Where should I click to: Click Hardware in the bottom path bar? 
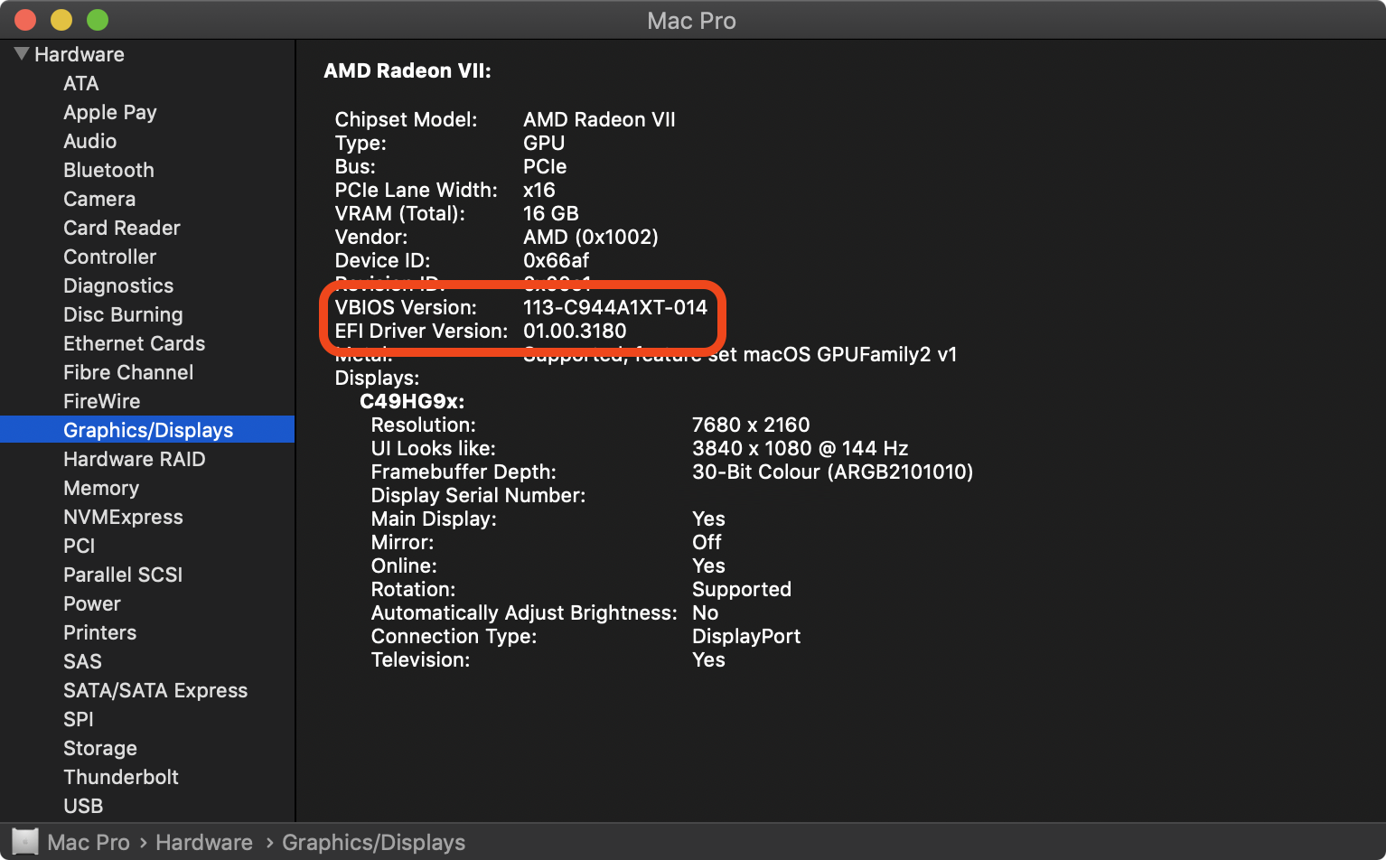point(204,842)
